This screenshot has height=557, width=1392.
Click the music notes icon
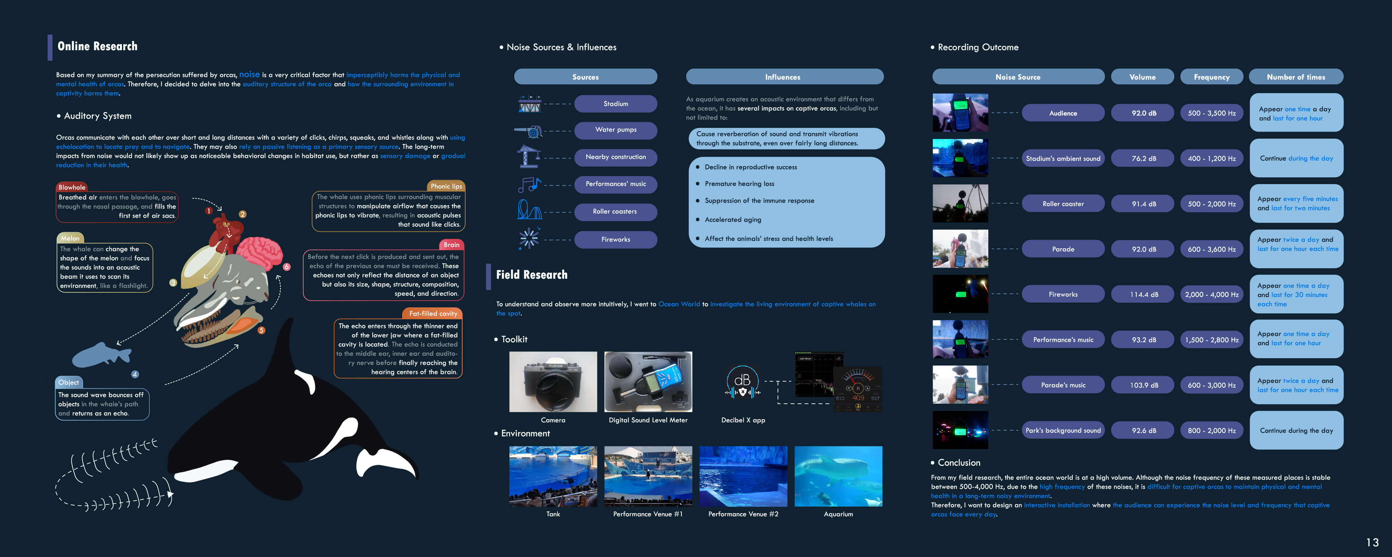click(529, 185)
